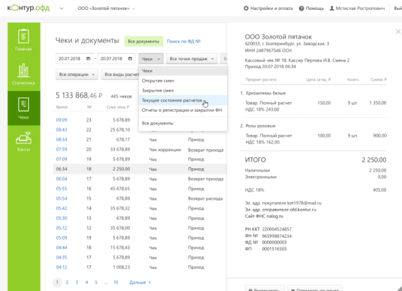Close the receipt details panel

click(x=398, y=32)
